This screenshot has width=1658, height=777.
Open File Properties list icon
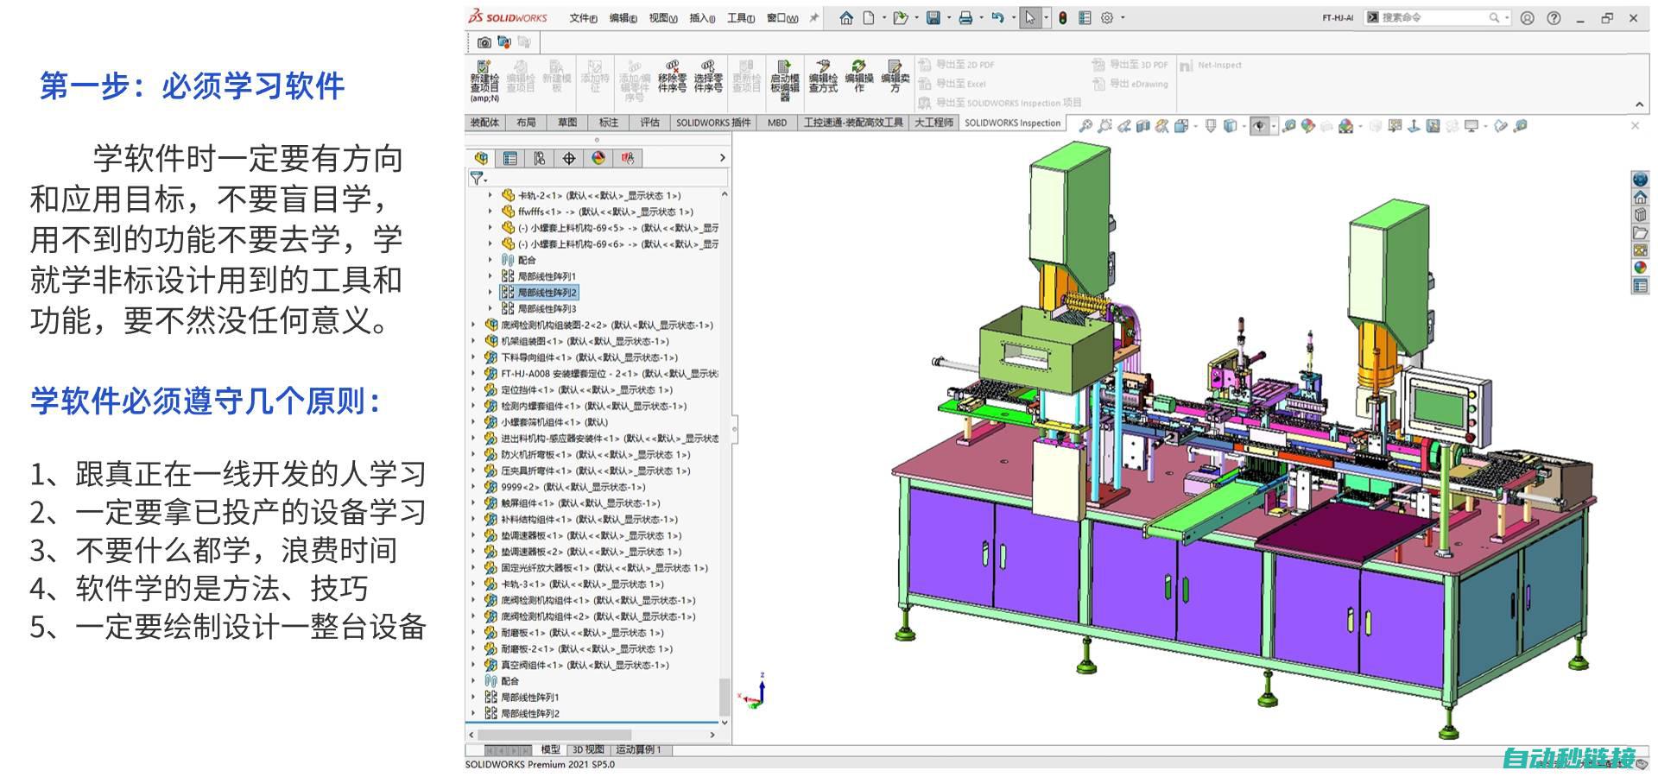tap(1085, 17)
